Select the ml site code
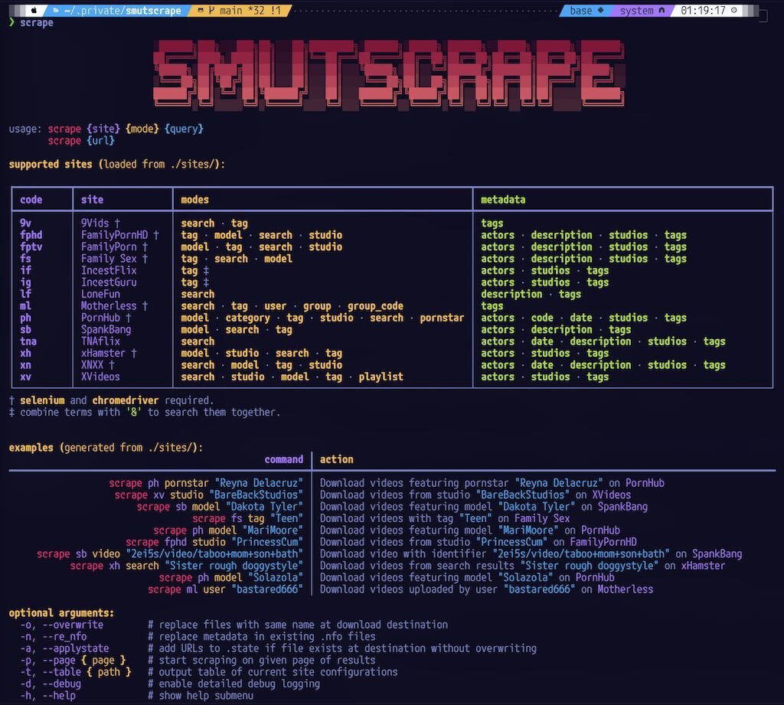This screenshot has height=705, width=784. [x=25, y=306]
